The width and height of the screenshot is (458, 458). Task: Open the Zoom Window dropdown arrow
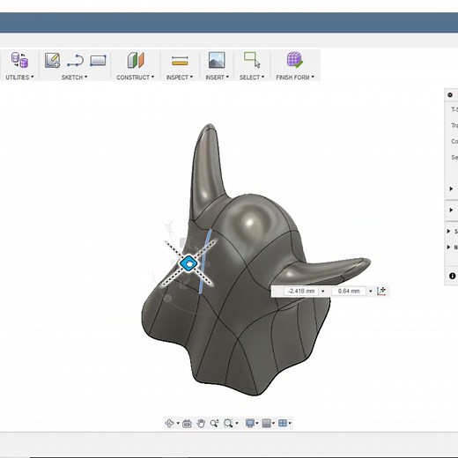[x=237, y=423]
